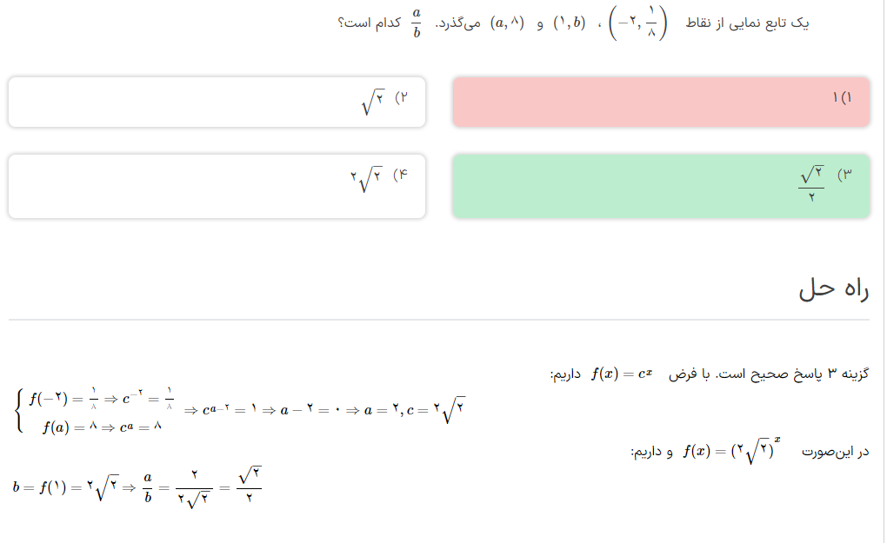
Task: Click the final √2/2 result in solution
Action: [x=250, y=486]
